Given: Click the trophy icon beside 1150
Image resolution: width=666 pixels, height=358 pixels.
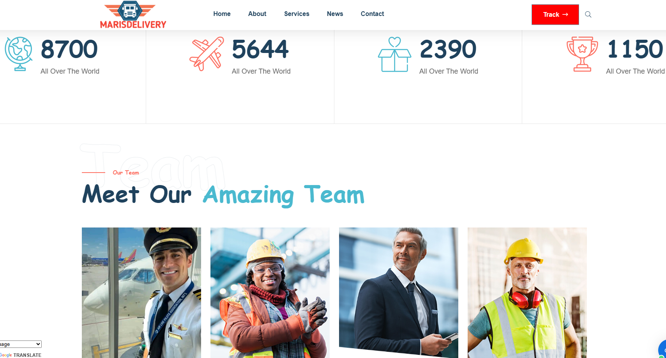Looking at the screenshot, I should [x=582, y=54].
